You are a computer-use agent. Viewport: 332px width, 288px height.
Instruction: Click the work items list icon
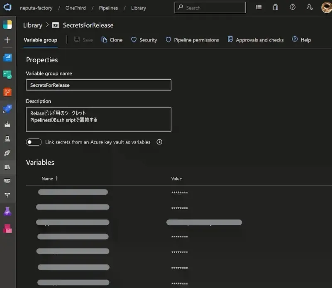pos(259,7)
